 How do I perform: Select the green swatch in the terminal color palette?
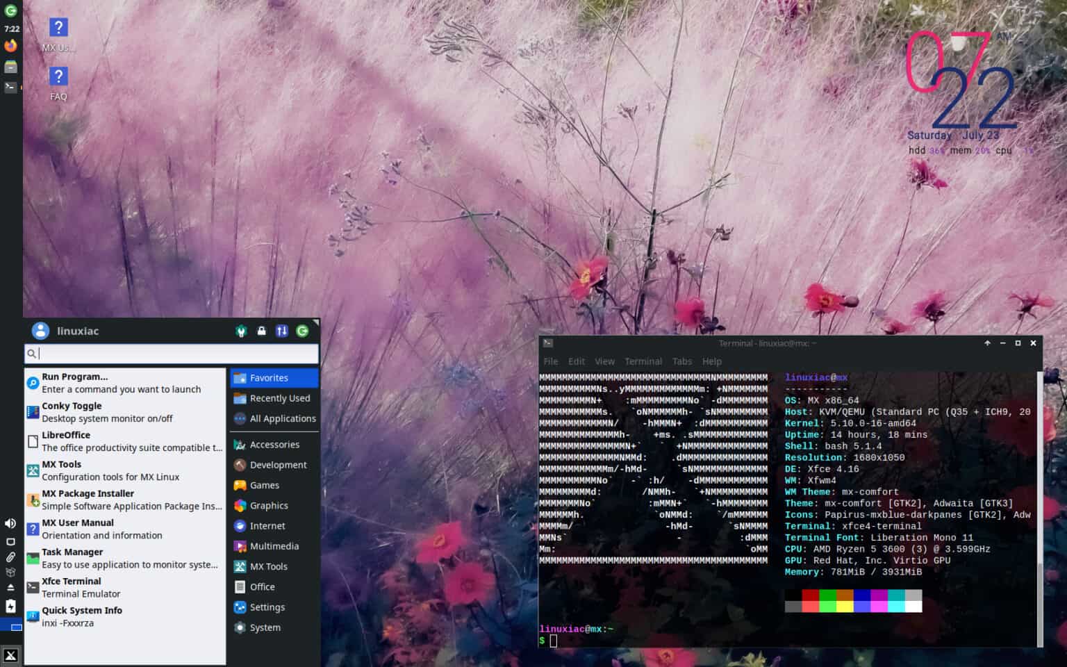tap(829, 594)
